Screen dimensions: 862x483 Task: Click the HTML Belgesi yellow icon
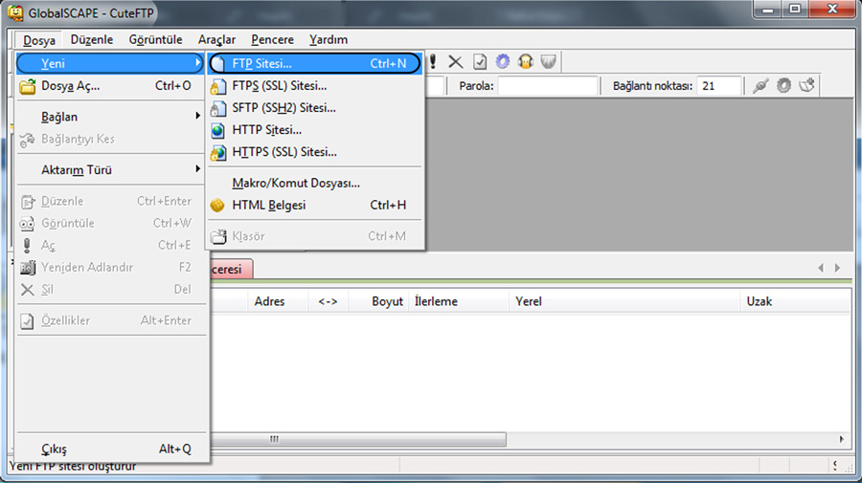click(217, 206)
